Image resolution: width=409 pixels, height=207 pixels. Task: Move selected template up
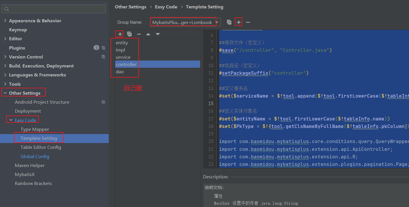click(148, 34)
